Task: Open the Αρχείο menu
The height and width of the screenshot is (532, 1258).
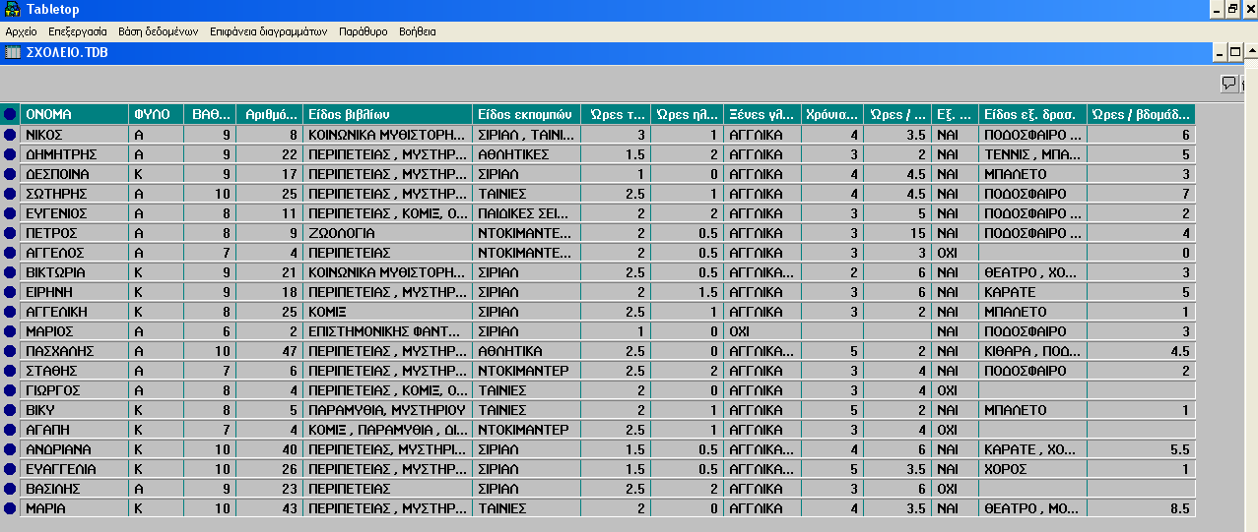Action: 22,31
